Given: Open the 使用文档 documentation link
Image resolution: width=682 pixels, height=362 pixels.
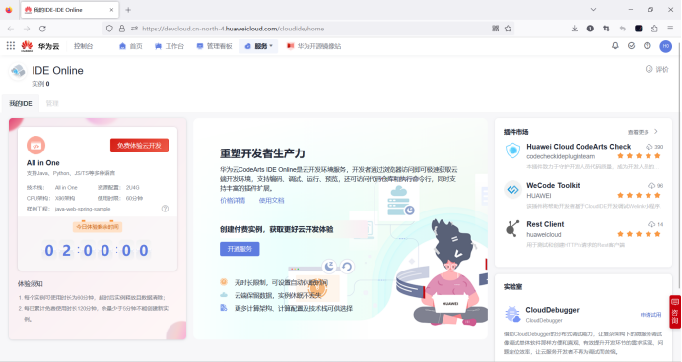Looking at the screenshot, I should [x=271, y=200].
